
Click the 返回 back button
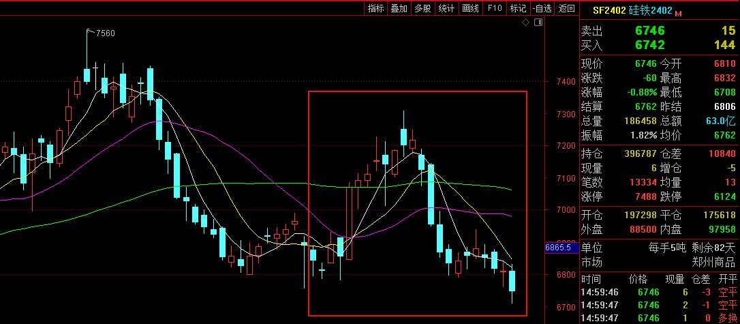tap(566, 8)
